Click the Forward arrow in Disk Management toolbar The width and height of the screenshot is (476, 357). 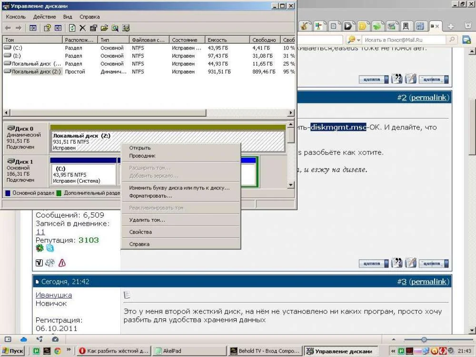(x=19, y=28)
